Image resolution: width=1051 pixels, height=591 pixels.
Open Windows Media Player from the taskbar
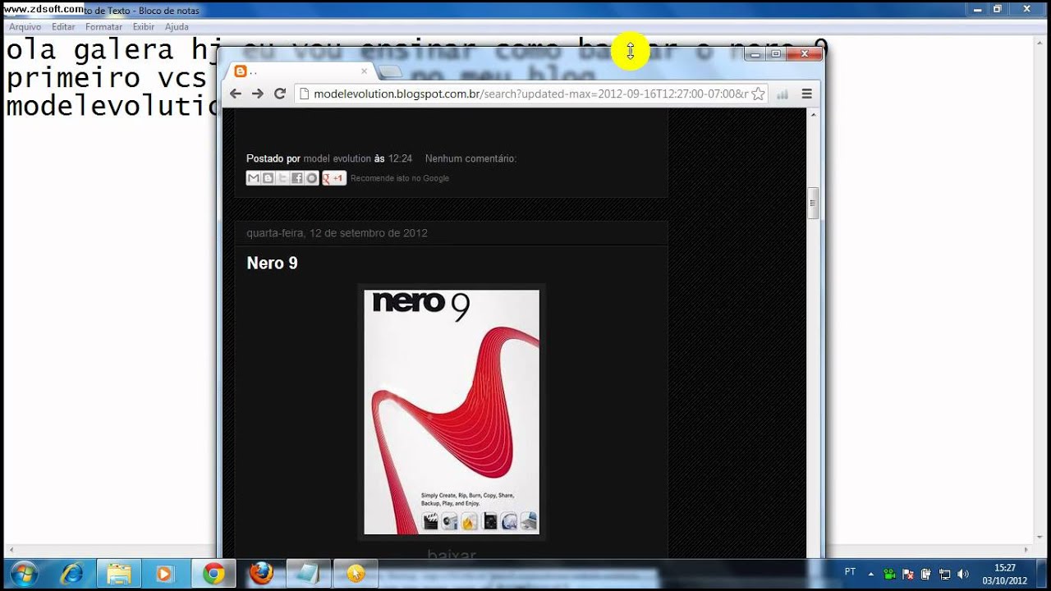click(166, 574)
